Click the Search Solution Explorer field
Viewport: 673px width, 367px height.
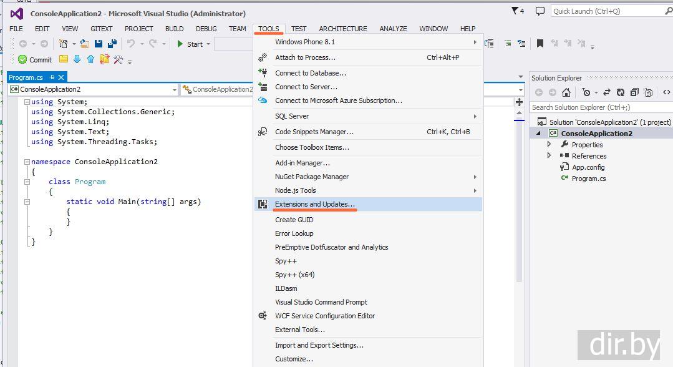(x=599, y=107)
